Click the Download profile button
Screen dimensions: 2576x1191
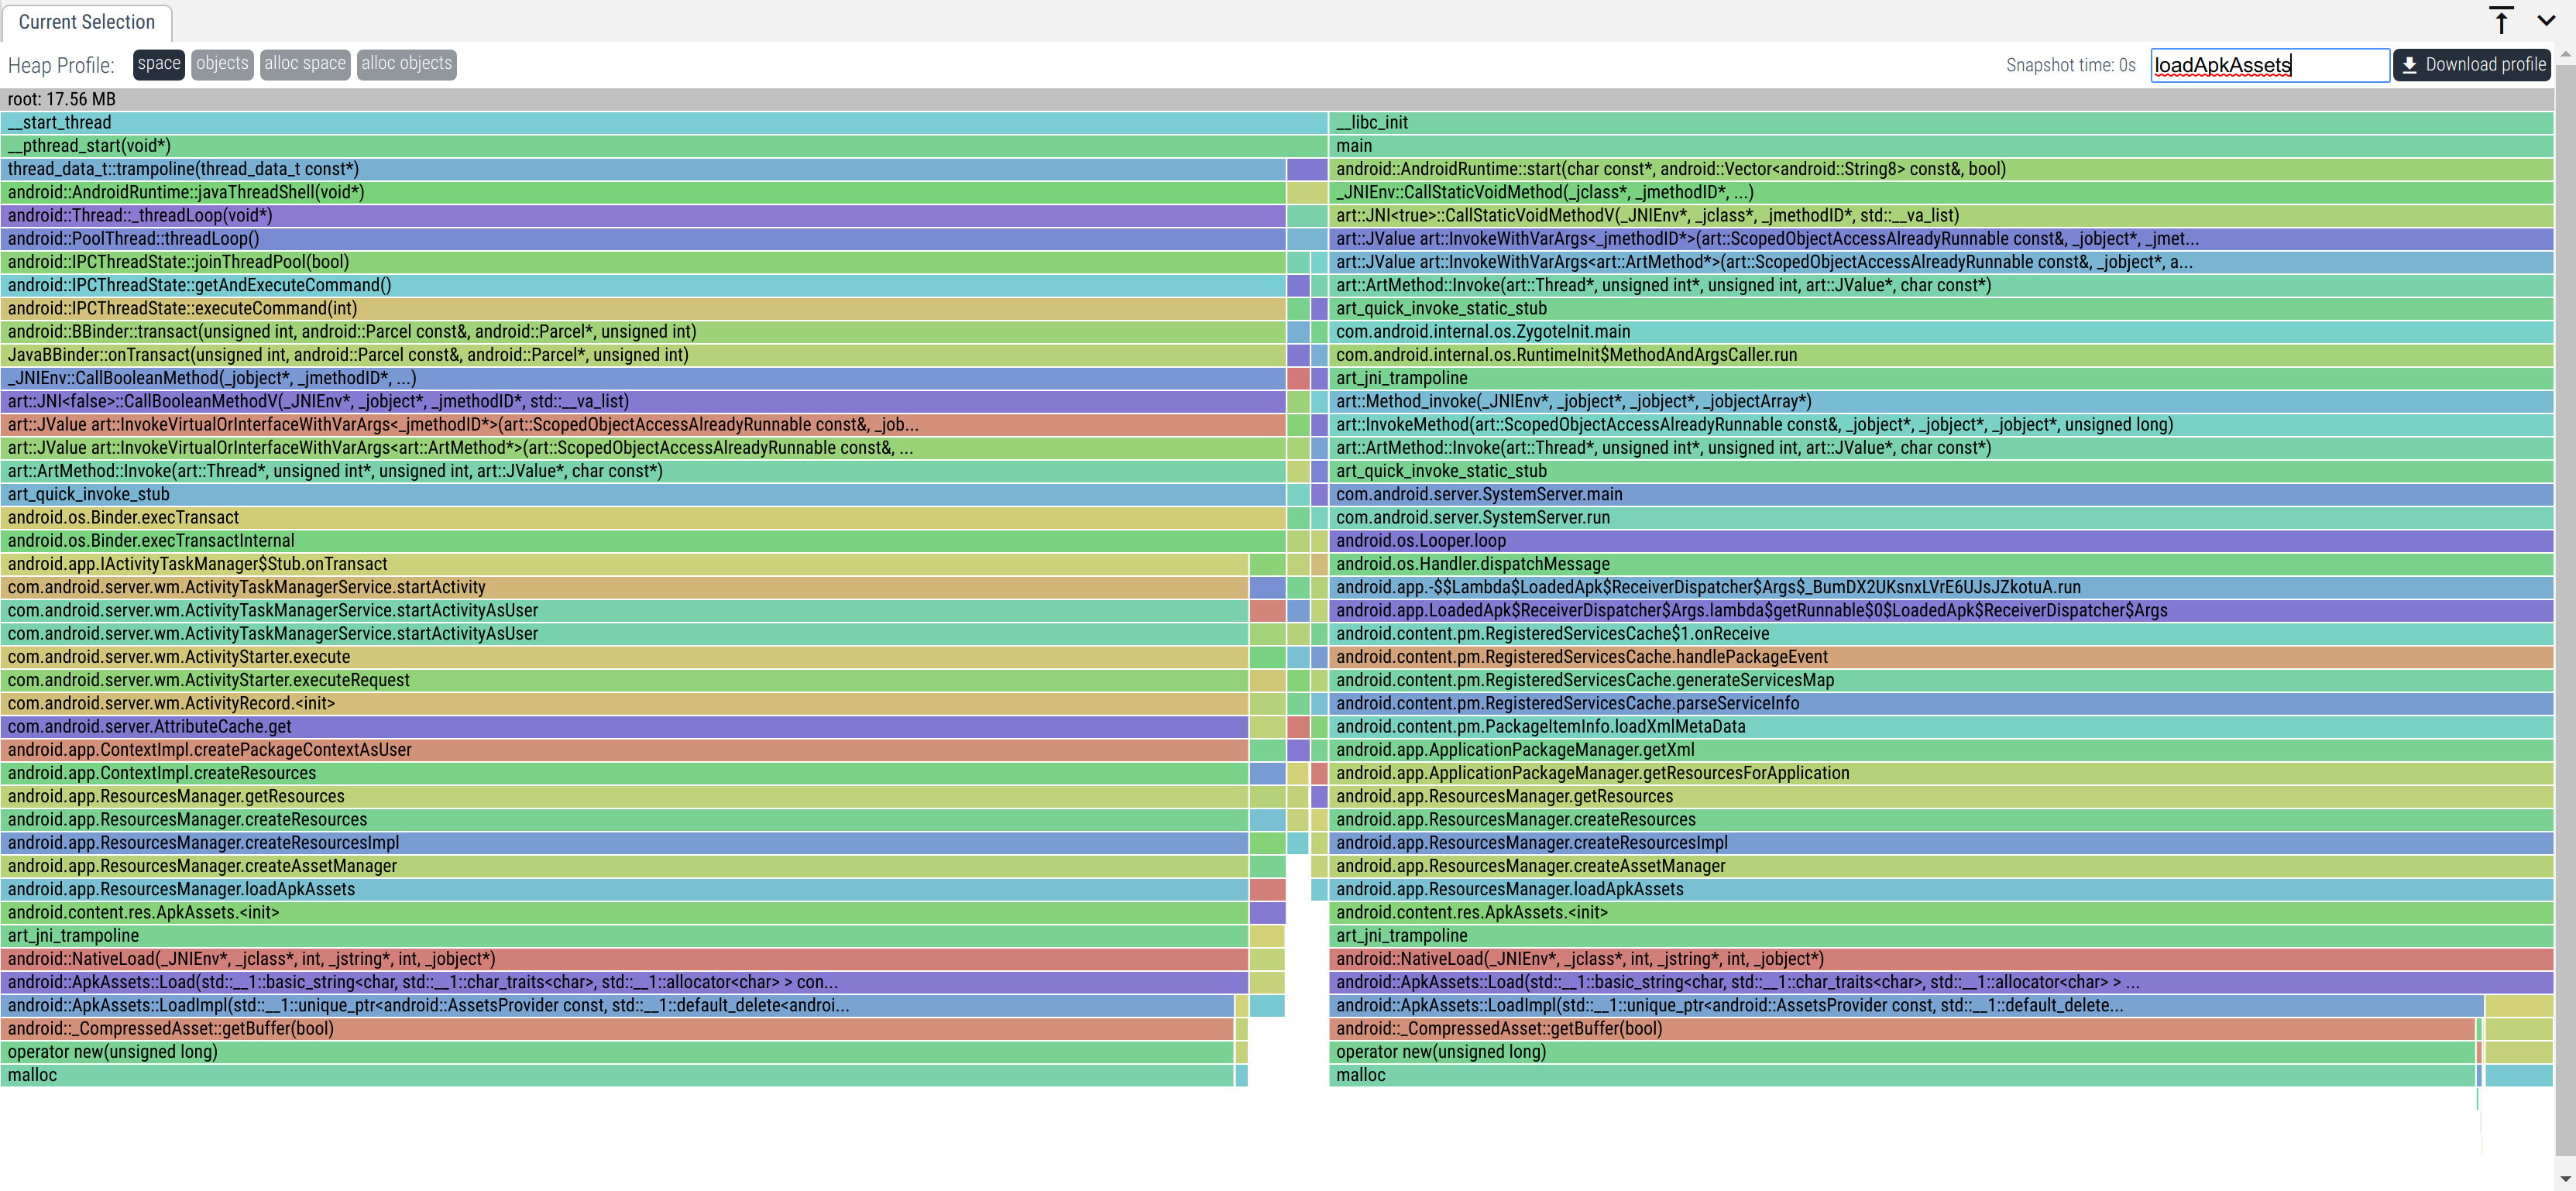(x=2472, y=65)
